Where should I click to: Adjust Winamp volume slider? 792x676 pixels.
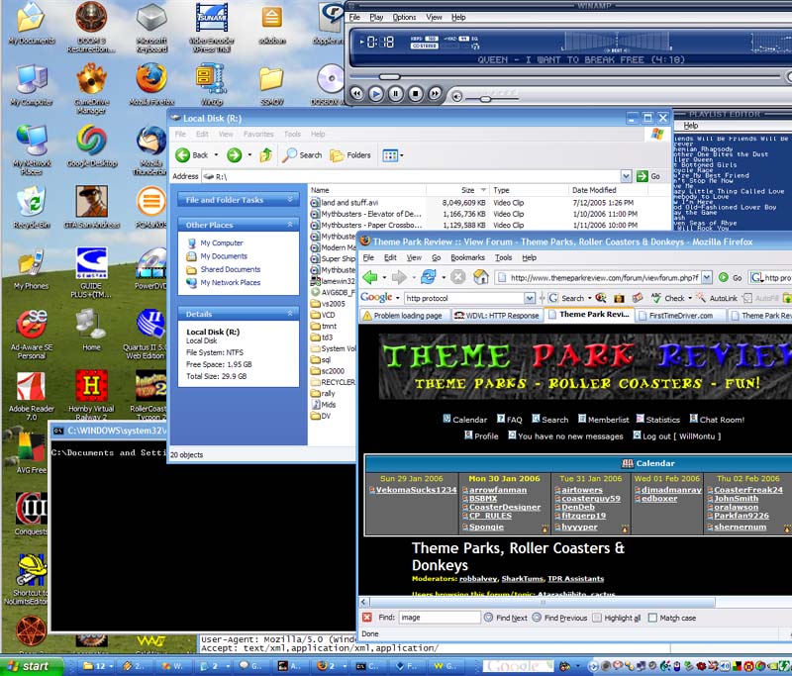485,99
